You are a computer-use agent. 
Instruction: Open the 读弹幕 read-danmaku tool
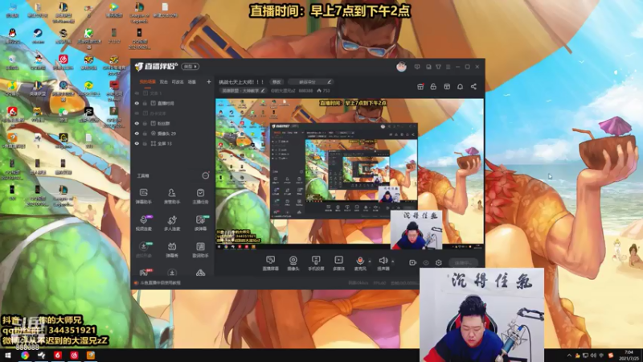[200, 223]
